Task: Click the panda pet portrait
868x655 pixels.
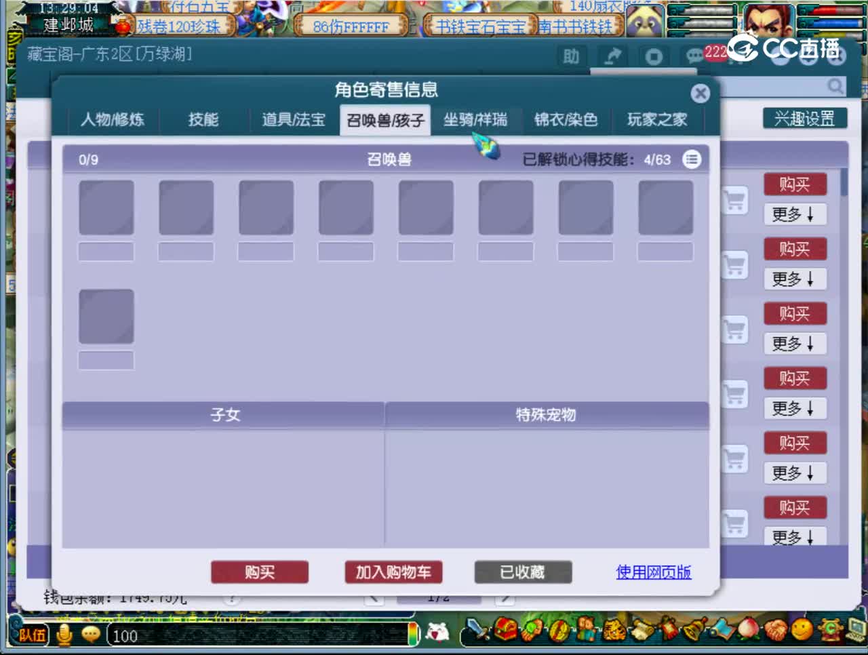Action: [x=645, y=22]
